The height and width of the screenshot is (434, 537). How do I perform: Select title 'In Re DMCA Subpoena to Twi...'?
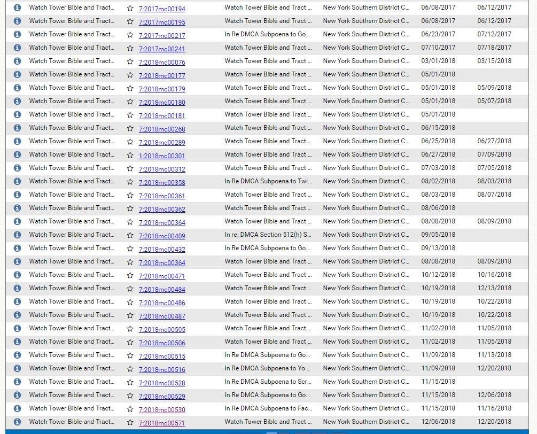click(x=268, y=181)
